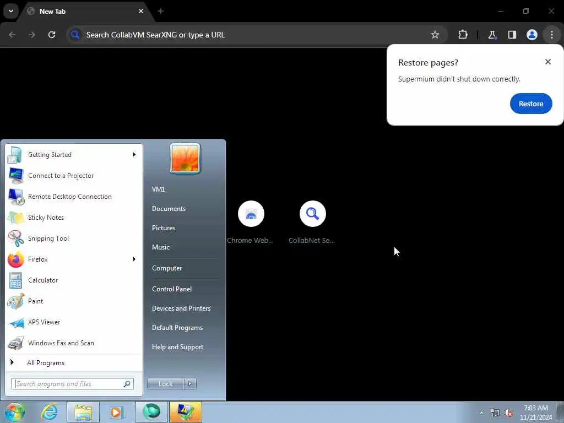The width and height of the screenshot is (564, 423).
Task: Click the network tray icon
Action: (x=495, y=413)
